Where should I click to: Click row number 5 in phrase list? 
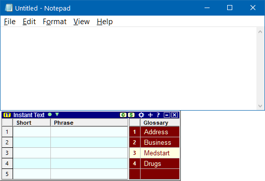(x=7, y=174)
